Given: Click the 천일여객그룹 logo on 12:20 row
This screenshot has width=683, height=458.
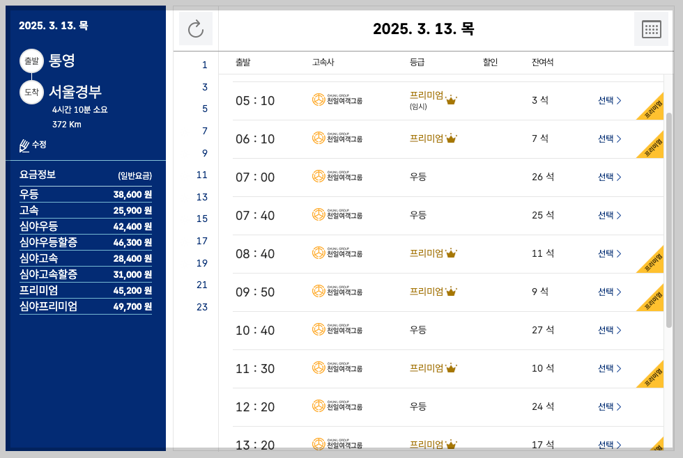Looking at the screenshot, I should 337,406.
